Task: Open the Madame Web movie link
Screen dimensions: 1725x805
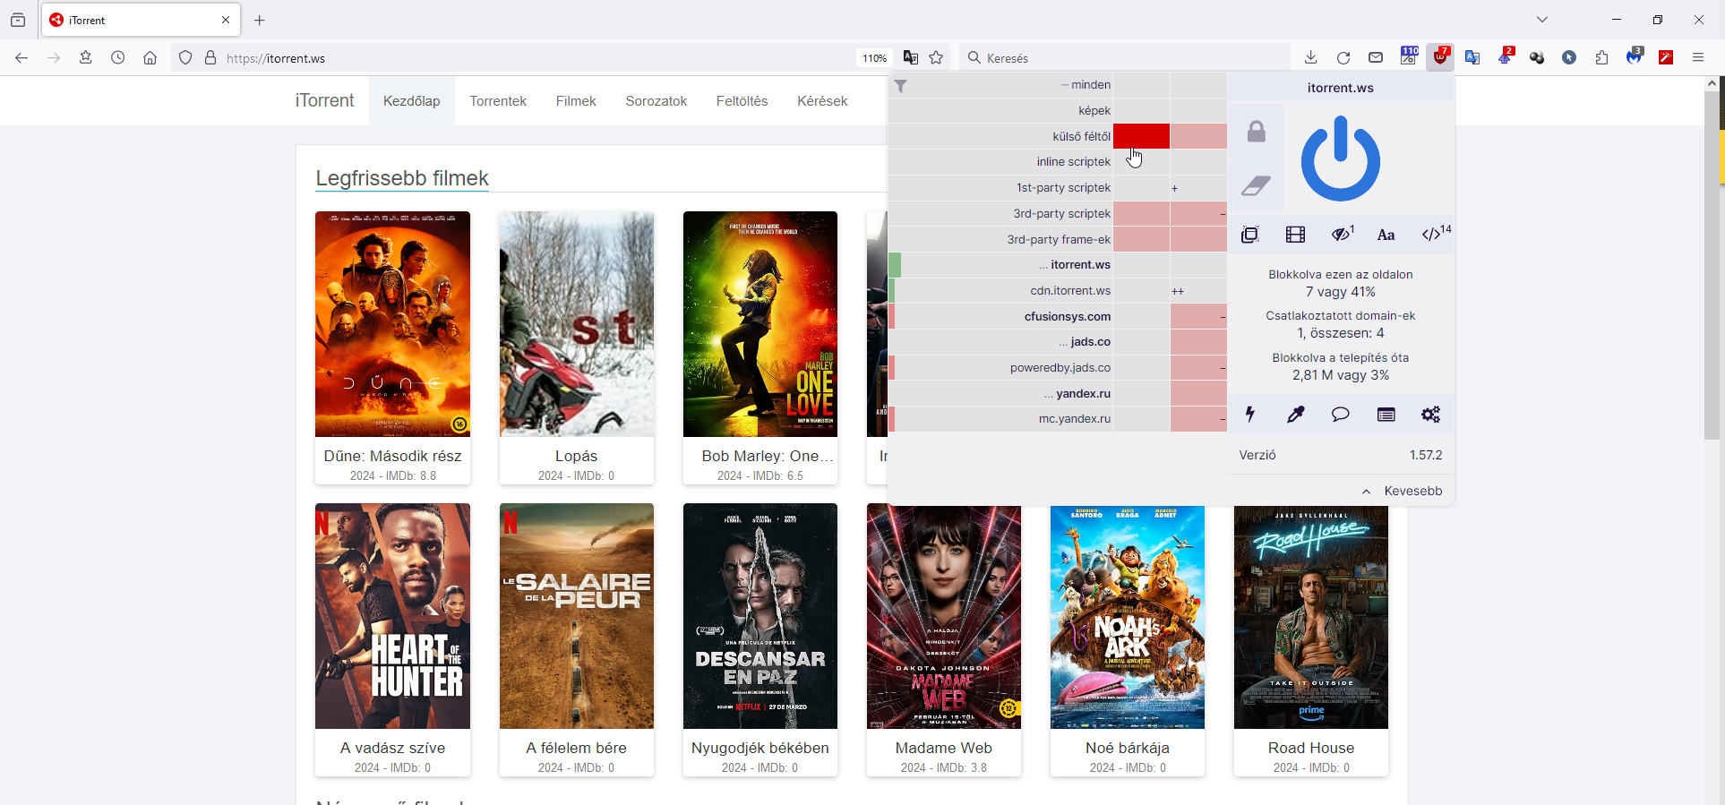Action: [x=944, y=748]
